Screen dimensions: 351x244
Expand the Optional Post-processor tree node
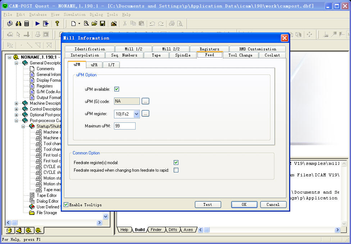16,115
